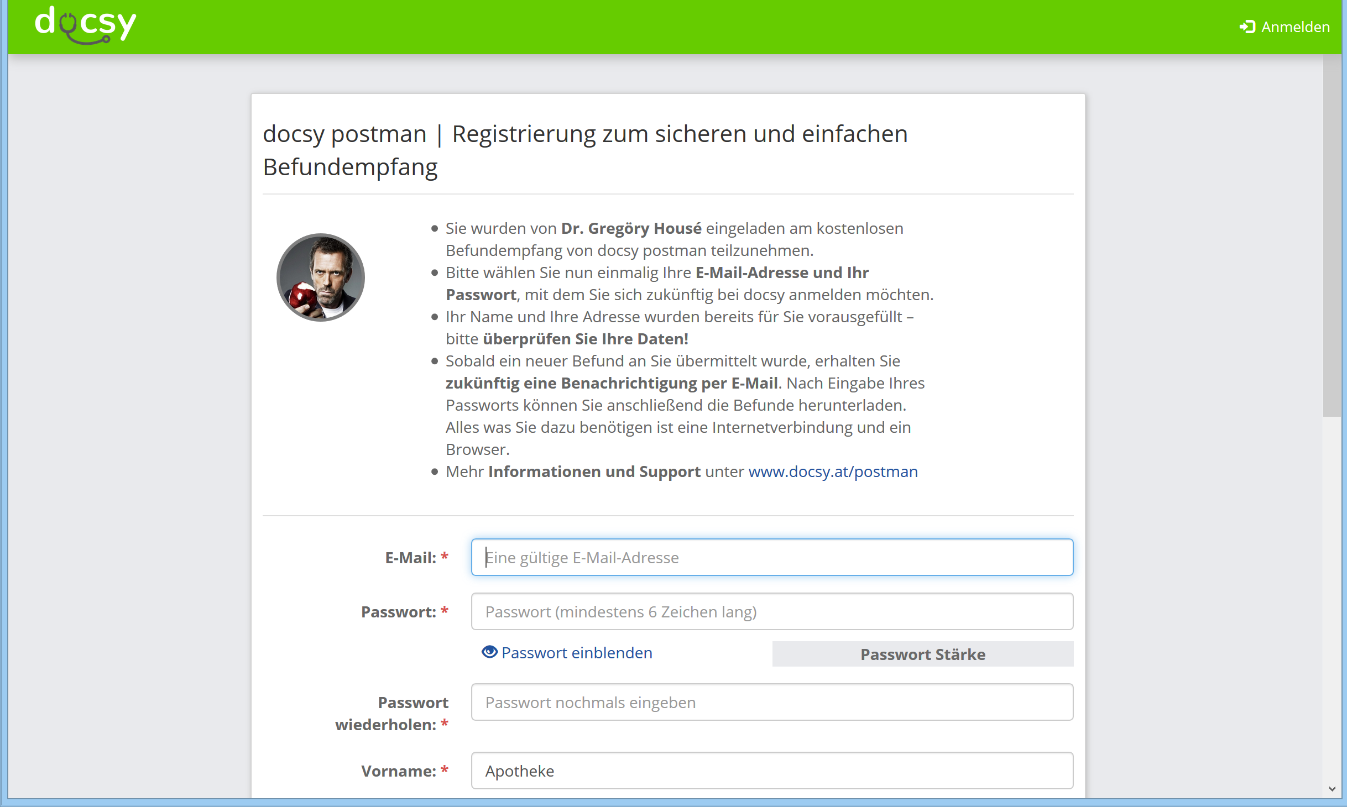1347x807 pixels.
Task: Click the 'Vorname:' field label
Action: point(404,771)
